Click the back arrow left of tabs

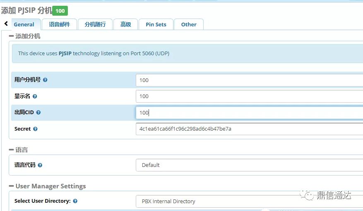(x=6, y=23)
